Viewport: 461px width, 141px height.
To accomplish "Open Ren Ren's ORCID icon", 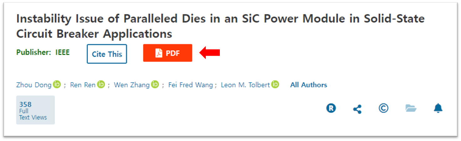I will coord(101,84).
